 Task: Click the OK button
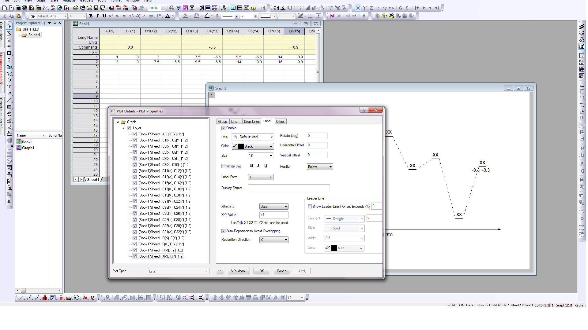pos(262,271)
